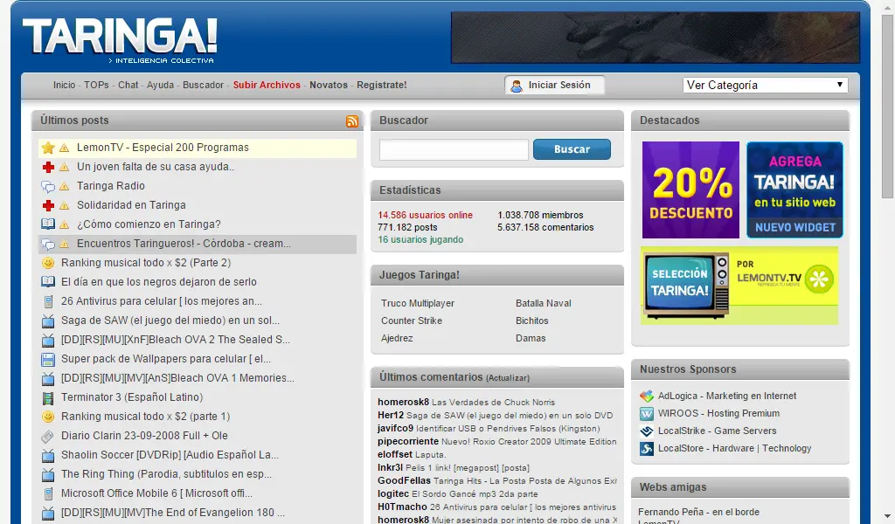Click into the Buscador search field
Image resolution: width=895 pixels, height=524 pixels.
454,150
